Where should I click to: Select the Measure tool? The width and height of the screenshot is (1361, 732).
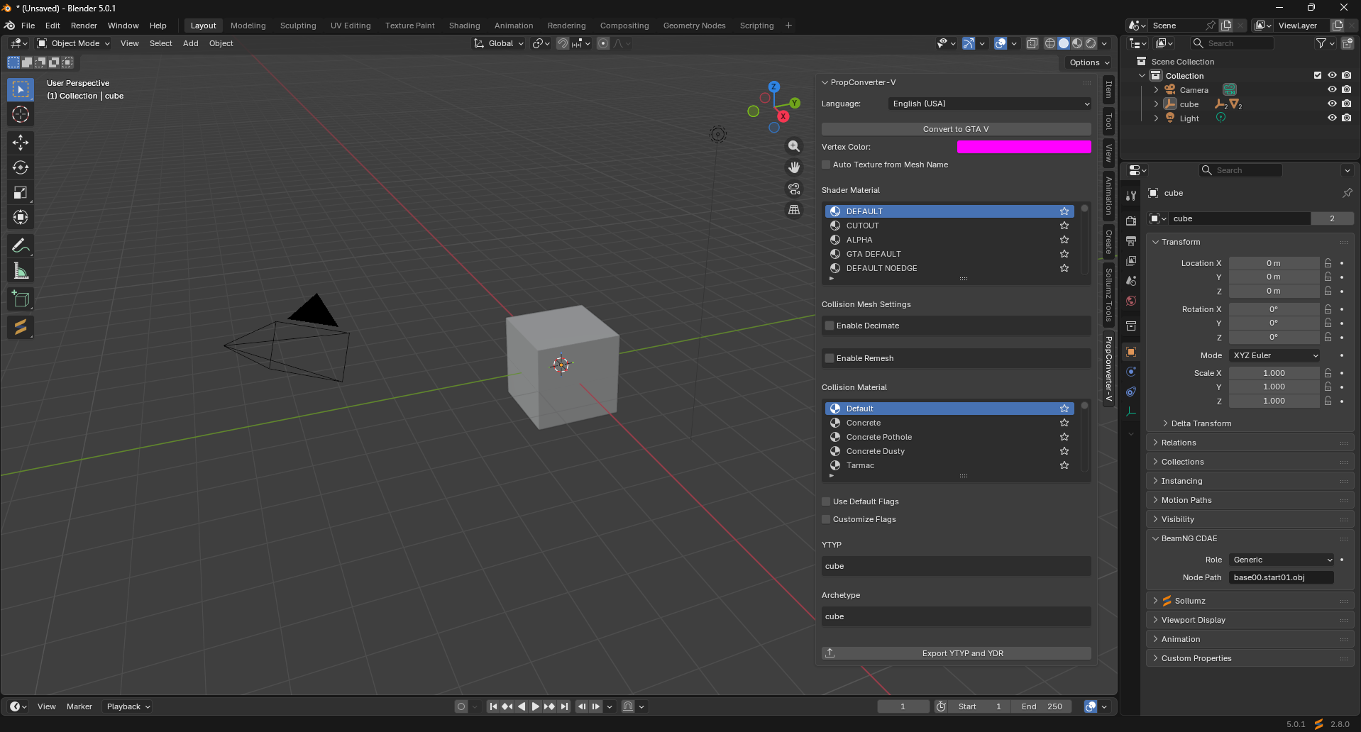21,271
